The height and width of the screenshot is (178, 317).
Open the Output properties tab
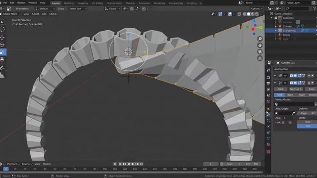[x=268, y=83]
